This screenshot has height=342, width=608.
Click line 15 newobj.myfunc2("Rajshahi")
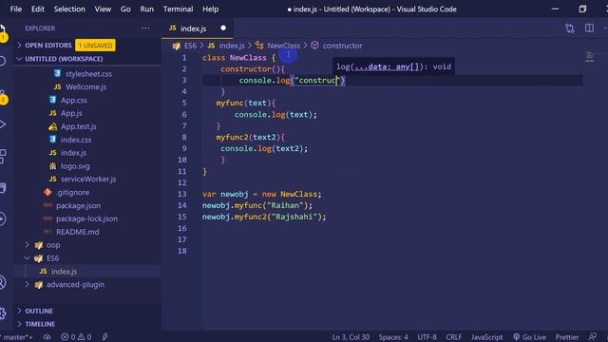tap(264, 217)
